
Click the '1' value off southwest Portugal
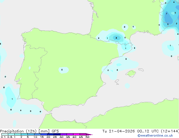[x=12, y=99]
